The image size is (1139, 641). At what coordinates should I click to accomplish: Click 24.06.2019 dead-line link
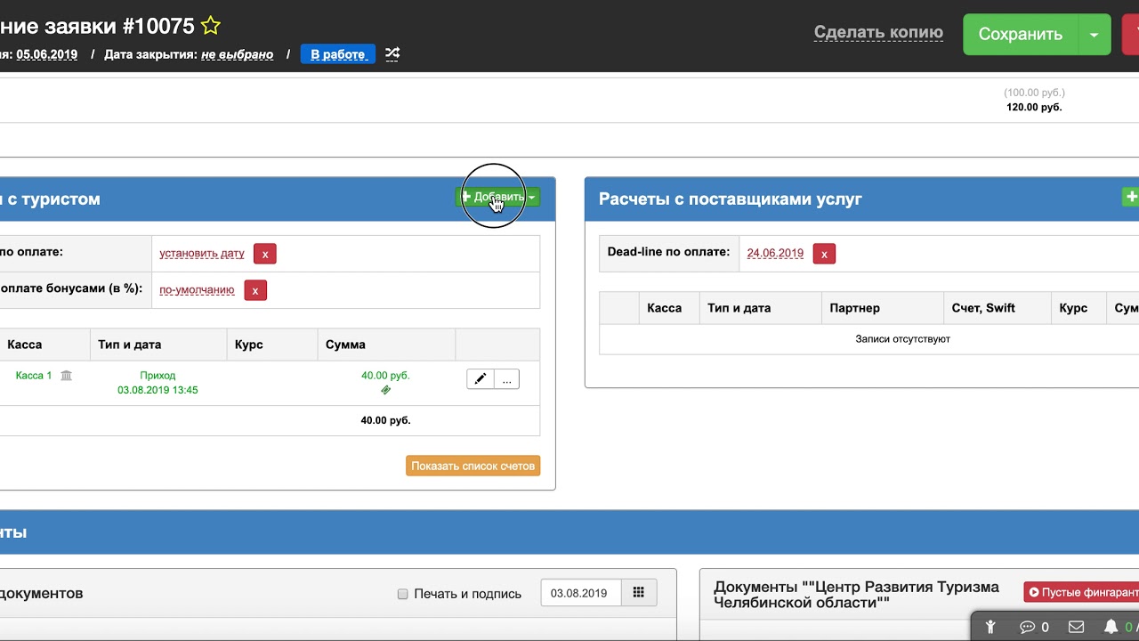pos(775,253)
